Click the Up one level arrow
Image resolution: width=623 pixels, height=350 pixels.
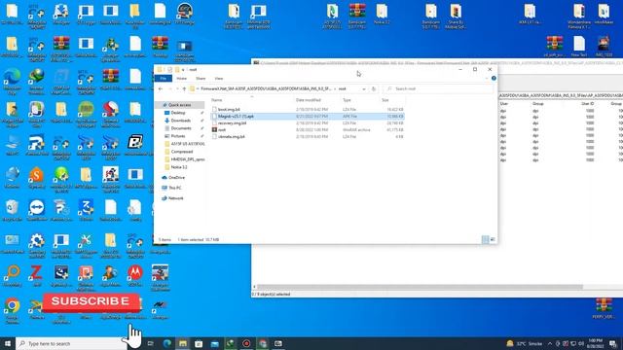pos(184,88)
